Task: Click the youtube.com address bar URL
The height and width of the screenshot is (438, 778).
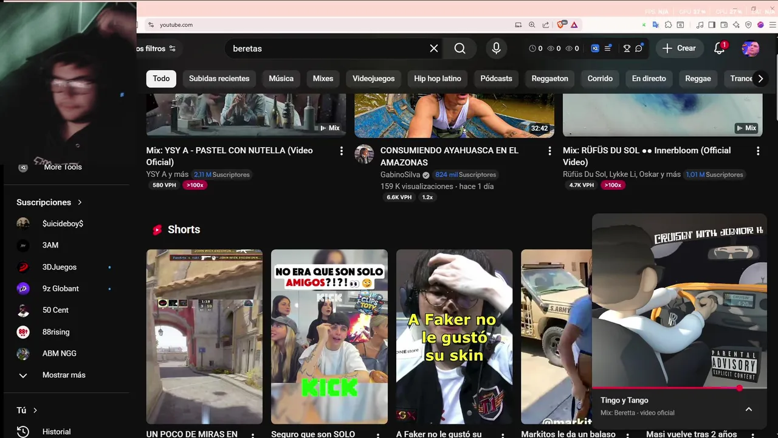Action: pos(176,25)
